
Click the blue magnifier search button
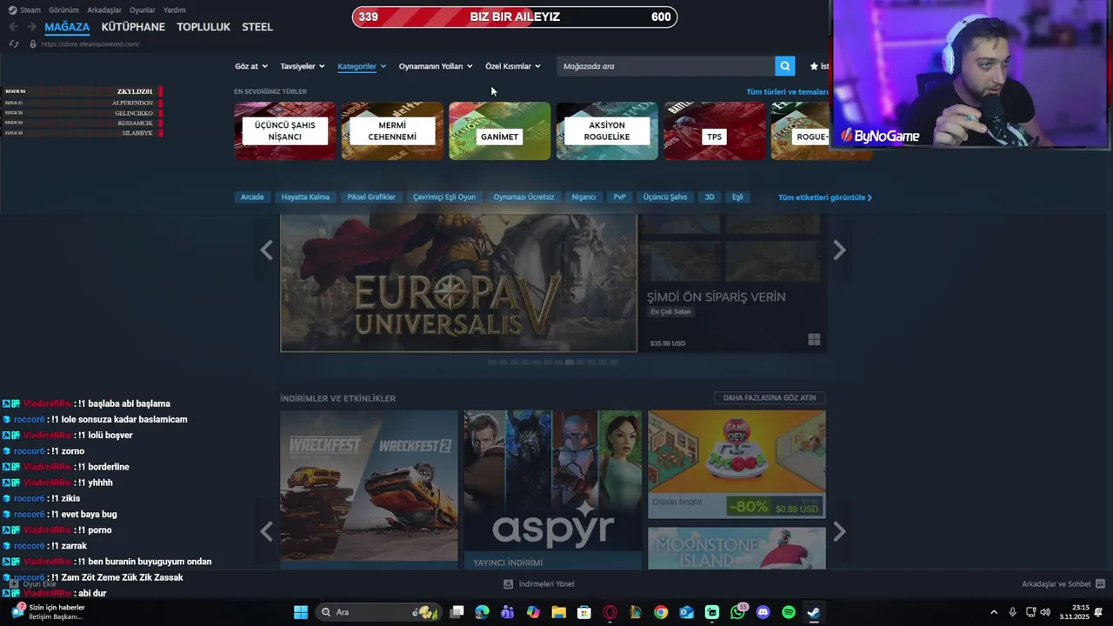[x=785, y=66]
